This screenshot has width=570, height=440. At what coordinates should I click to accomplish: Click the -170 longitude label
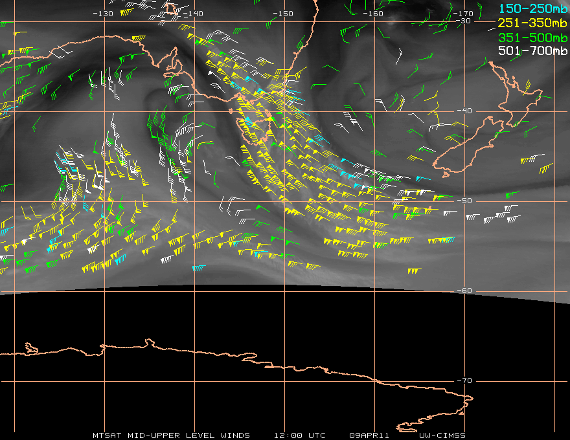(463, 14)
